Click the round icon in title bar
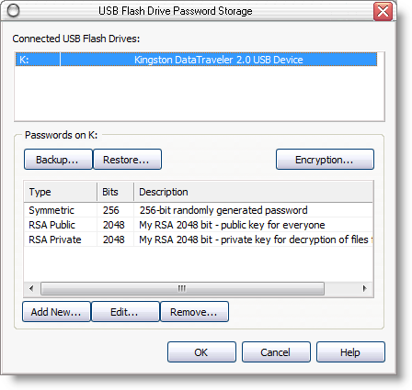 [x=13, y=11]
